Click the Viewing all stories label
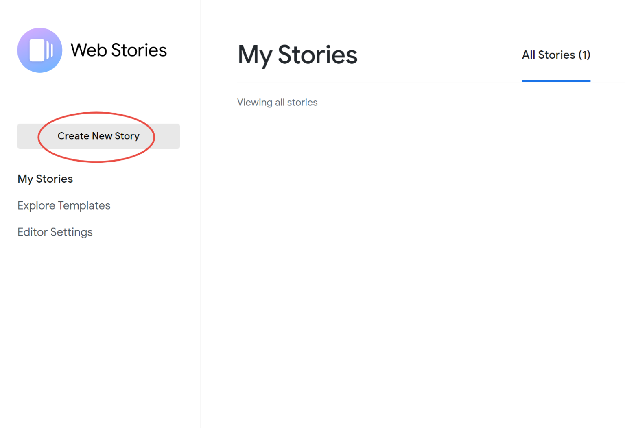625x428 pixels. pos(277,102)
